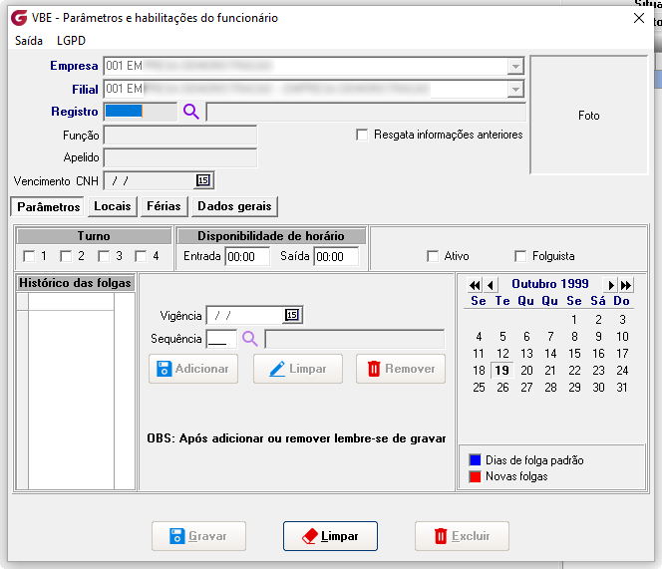
Task: Switch to the Férias tab
Action: [164, 206]
